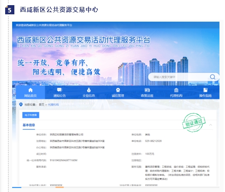
Task: Click the platform title banner text
Action: point(84,40)
